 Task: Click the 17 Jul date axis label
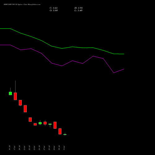pyautogui.click(x=15, y=148)
